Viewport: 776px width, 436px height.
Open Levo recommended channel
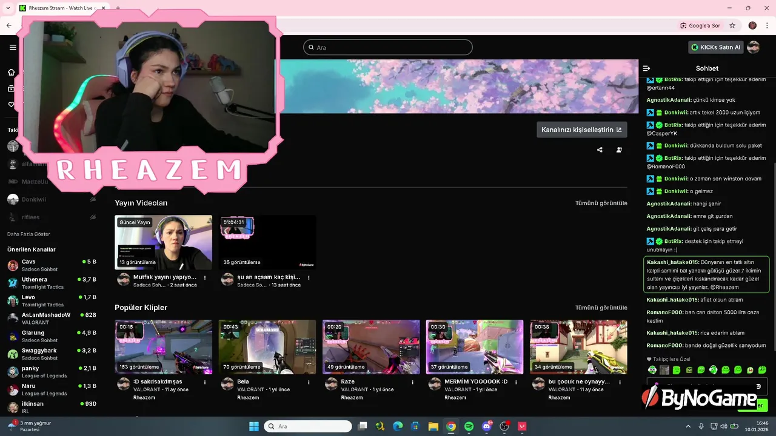52,300
